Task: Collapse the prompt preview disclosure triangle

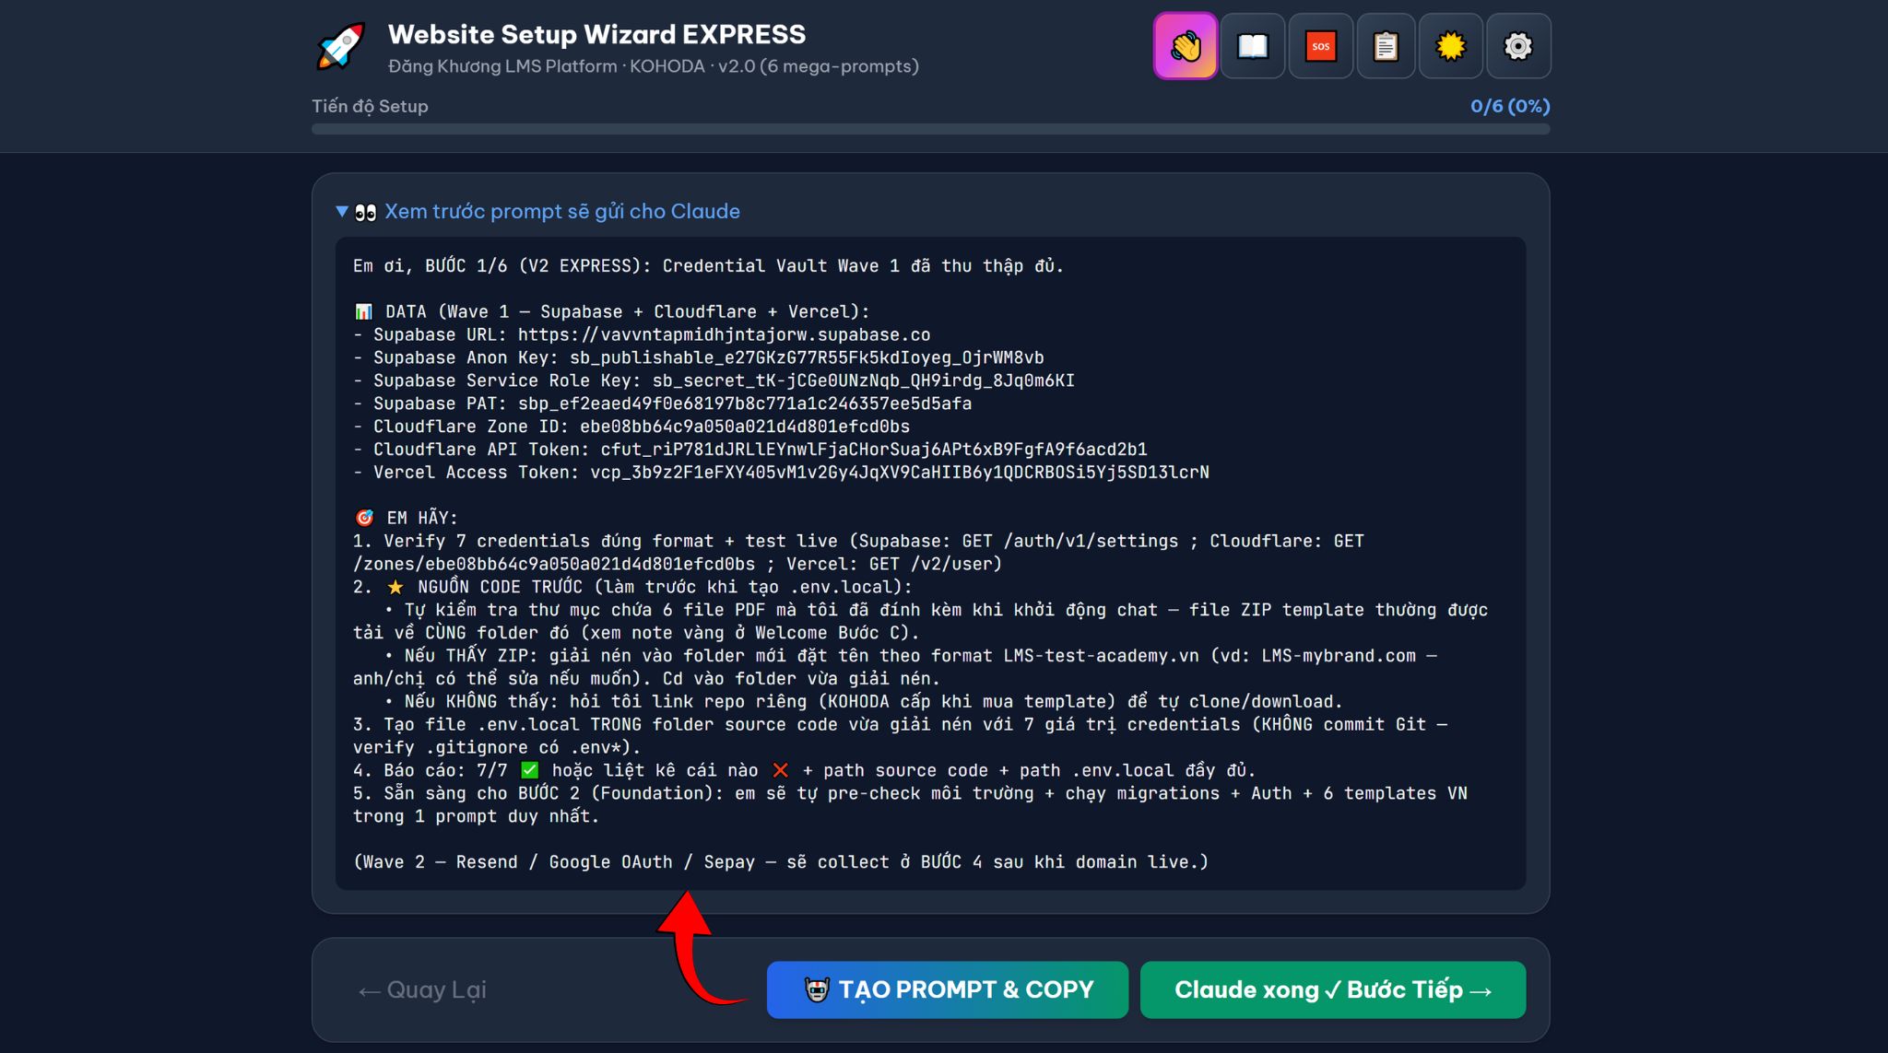Action: (x=342, y=212)
